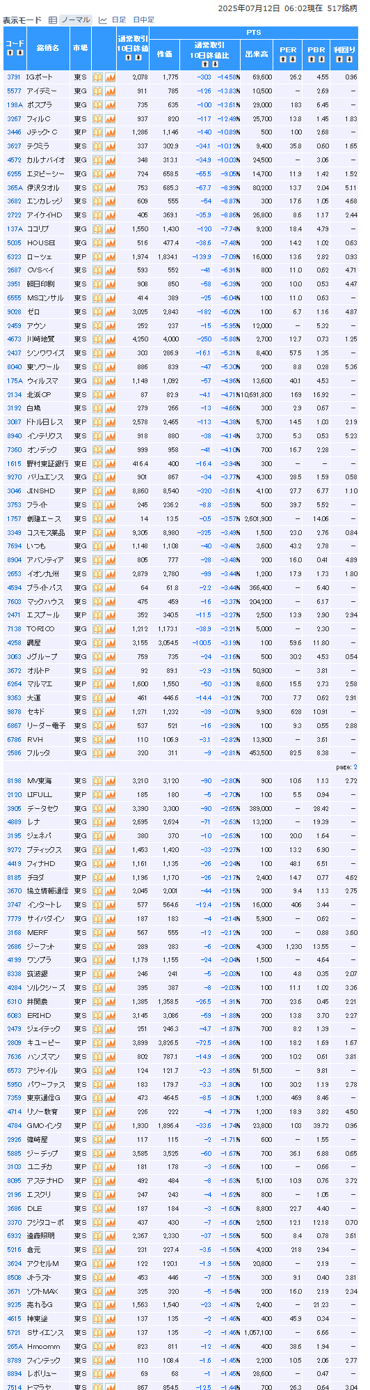Open book icon for キユーピー row
This screenshot has width=370, height=1390.
tap(98, 1043)
